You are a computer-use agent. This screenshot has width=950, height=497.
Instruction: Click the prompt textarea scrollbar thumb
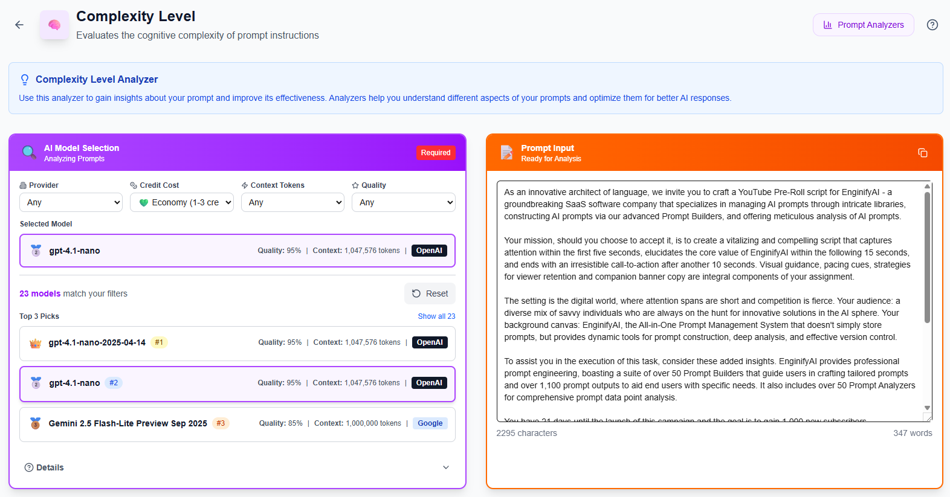coord(927,257)
